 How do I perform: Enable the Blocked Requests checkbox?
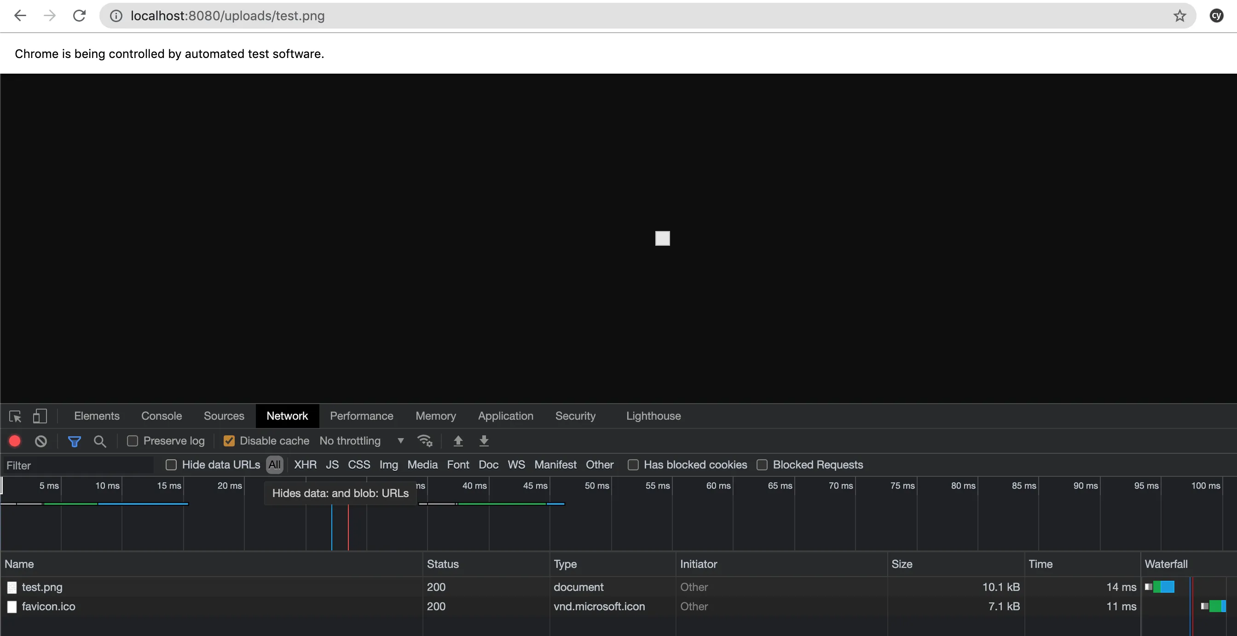click(x=762, y=464)
